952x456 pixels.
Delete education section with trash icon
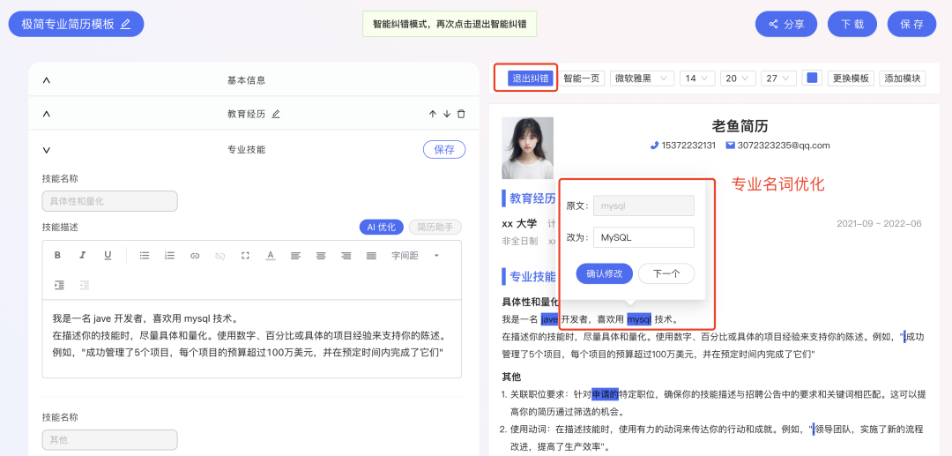tap(461, 114)
